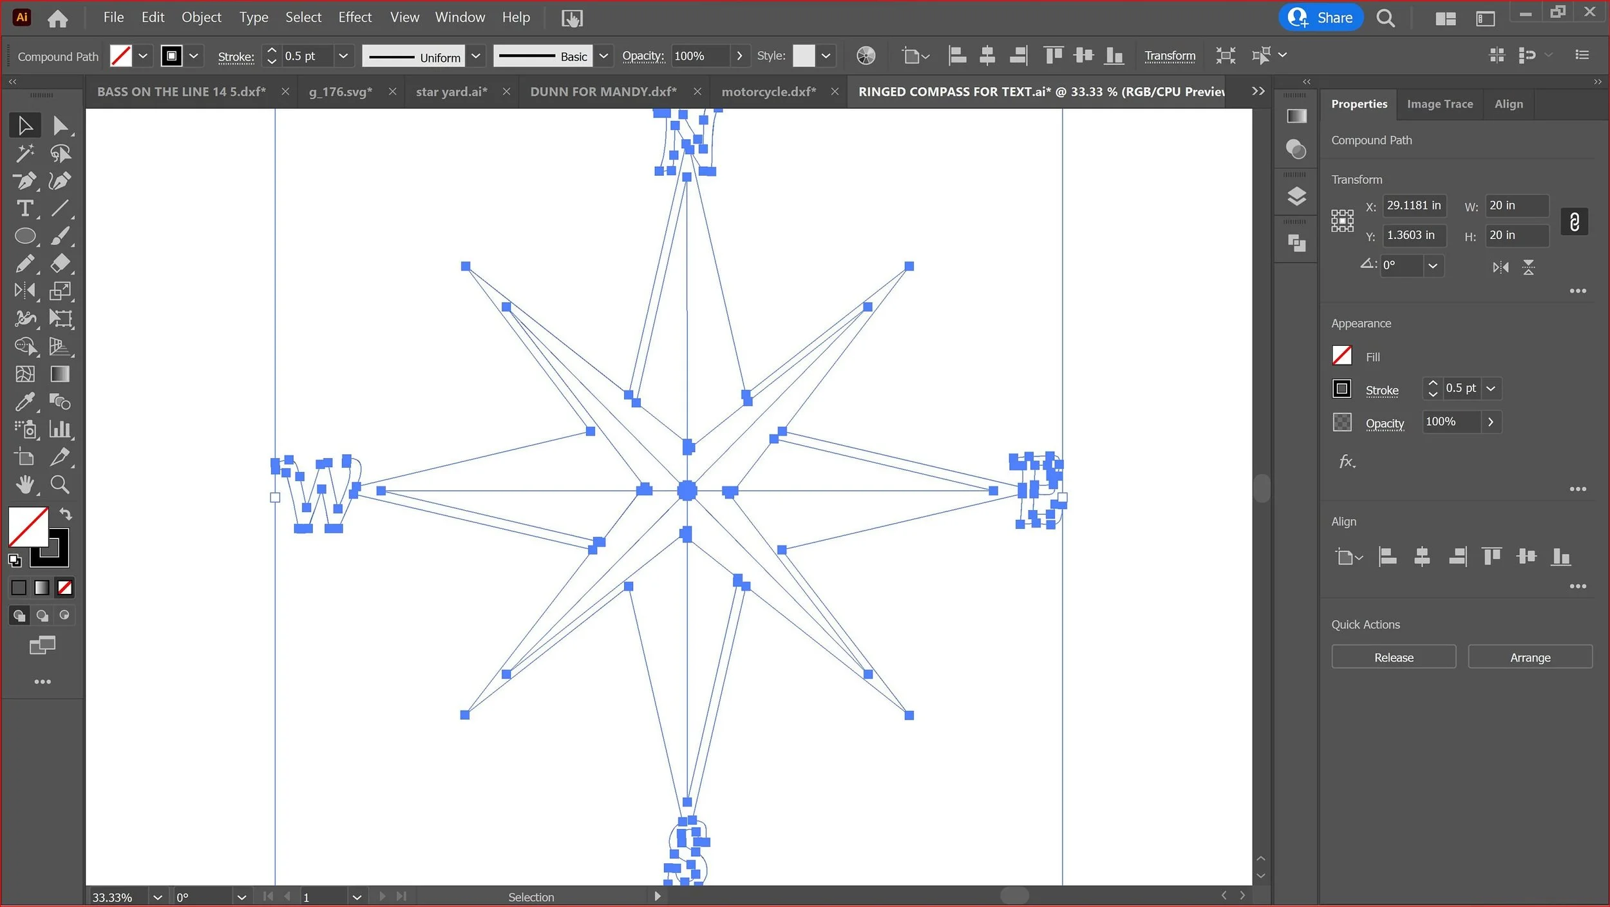The image size is (1610, 907).
Task: Select the Zoom tool in toolbar
Action: tap(60, 484)
